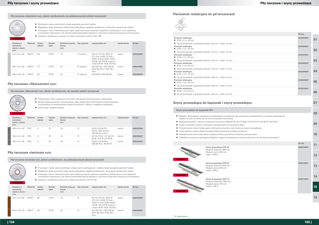Click the Szyny prowadzące do kapówek KFS bar
The width and height of the screenshot is (319, 225).
tap(242, 110)
